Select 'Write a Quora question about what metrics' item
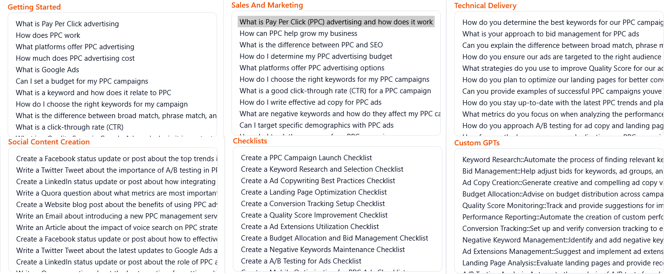Viewport: 669px width, 274px height. (116, 193)
